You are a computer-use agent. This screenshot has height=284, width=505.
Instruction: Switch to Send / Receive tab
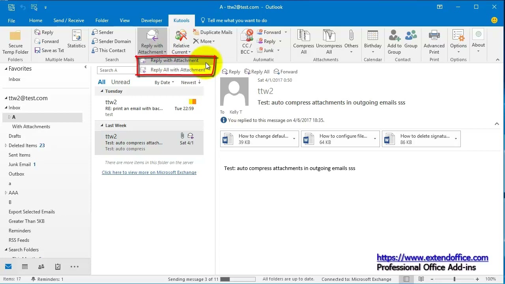point(69,21)
